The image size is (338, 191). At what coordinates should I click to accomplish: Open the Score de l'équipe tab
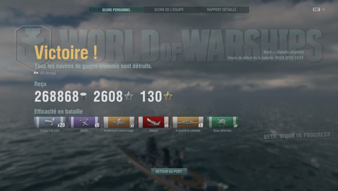click(x=169, y=10)
